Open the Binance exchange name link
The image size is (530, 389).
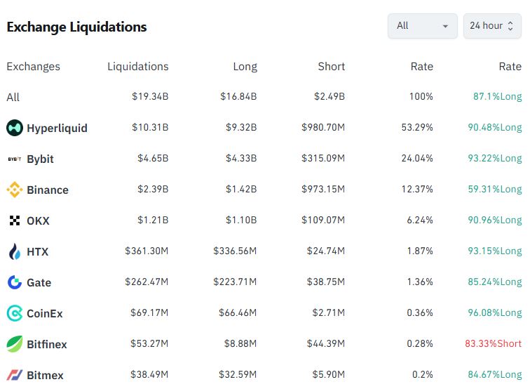tap(48, 190)
